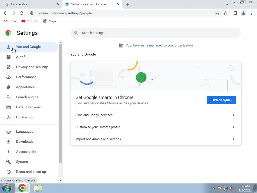This screenshot has height=193, width=257.
Task: Open On startup settings
Action: pos(29,117)
